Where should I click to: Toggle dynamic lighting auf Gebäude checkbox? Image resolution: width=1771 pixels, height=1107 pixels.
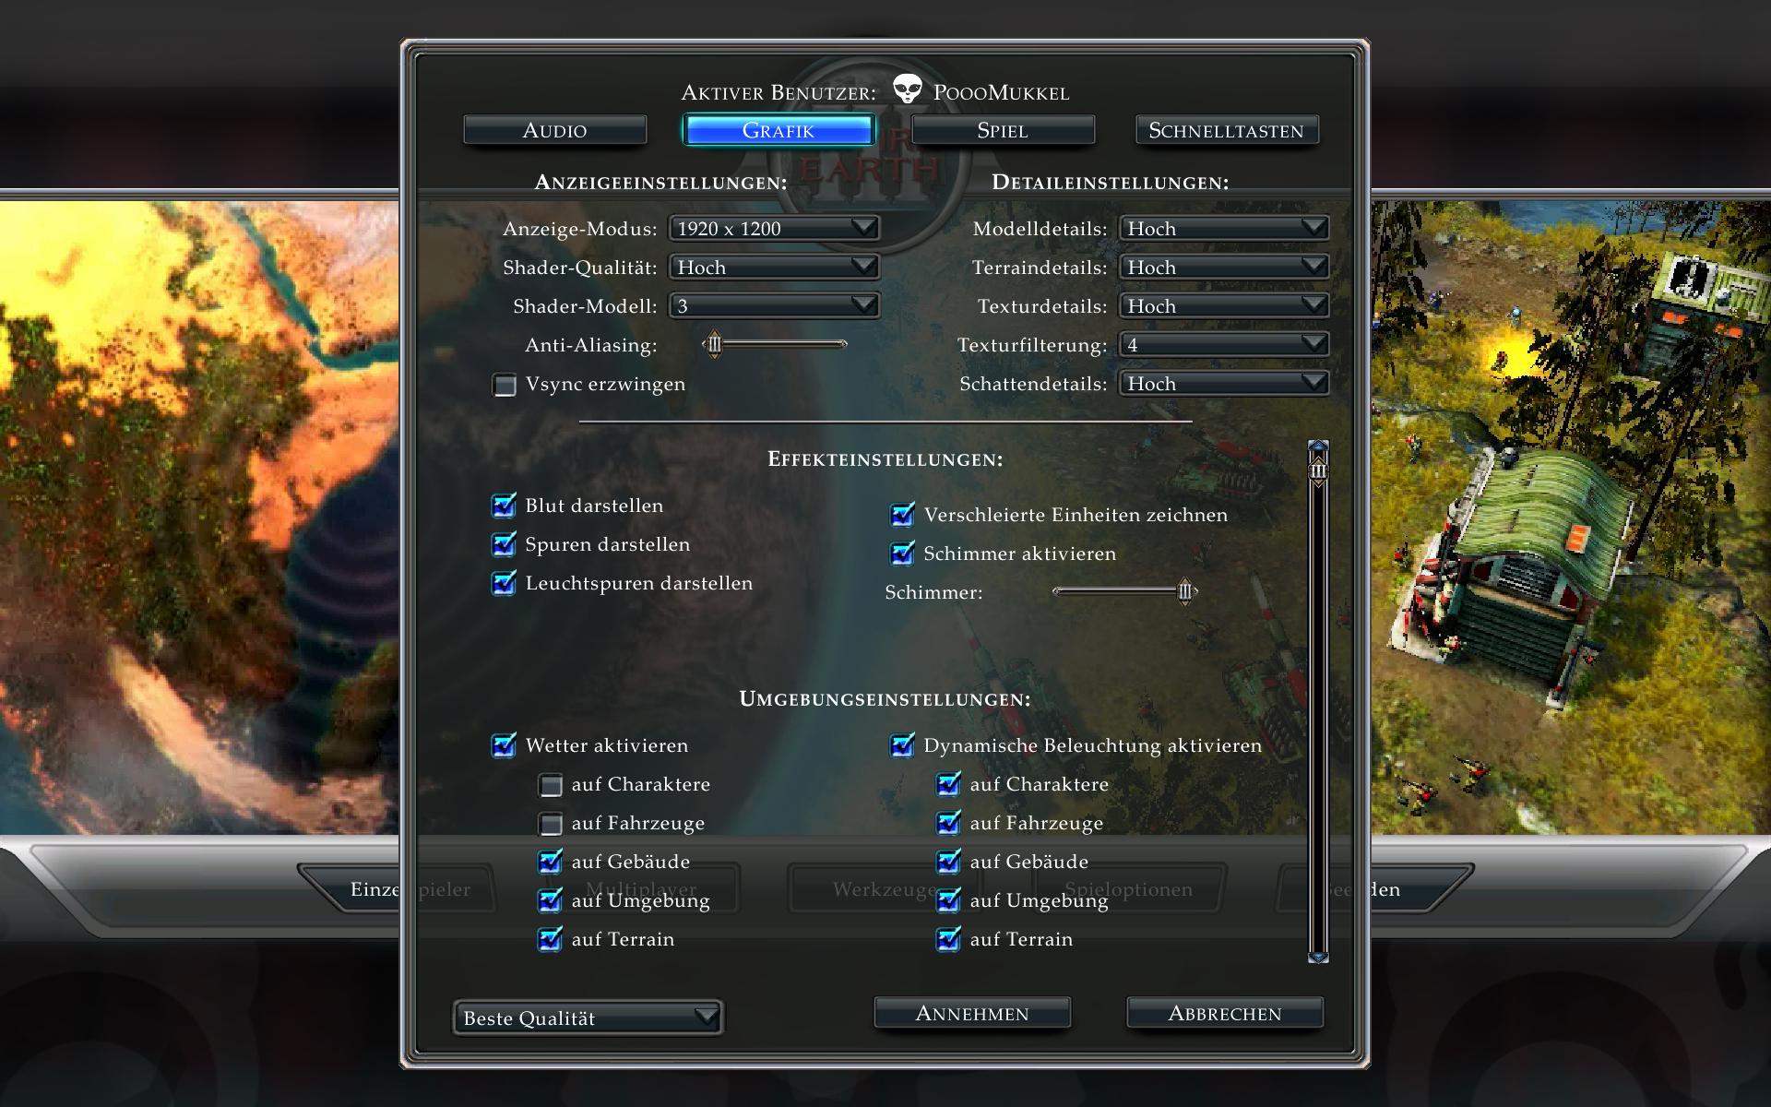949,862
